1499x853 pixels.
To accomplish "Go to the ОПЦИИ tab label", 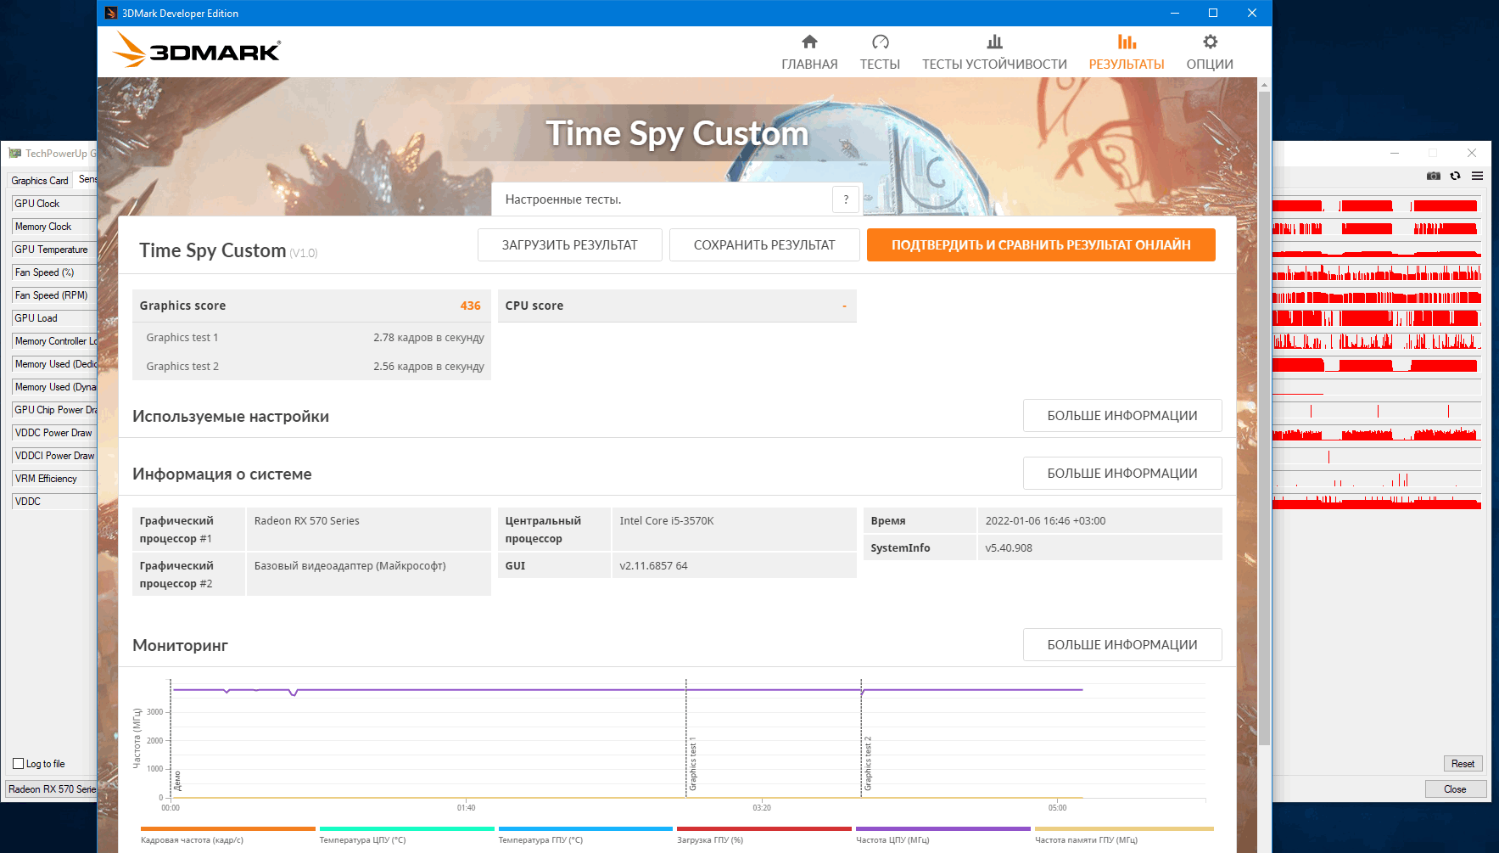I will pyautogui.click(x=1210, y=65).
